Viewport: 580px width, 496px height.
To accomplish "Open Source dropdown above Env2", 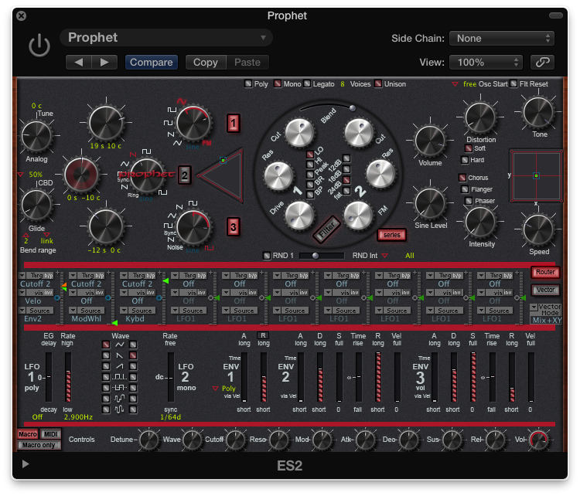I will click(36, 311).
